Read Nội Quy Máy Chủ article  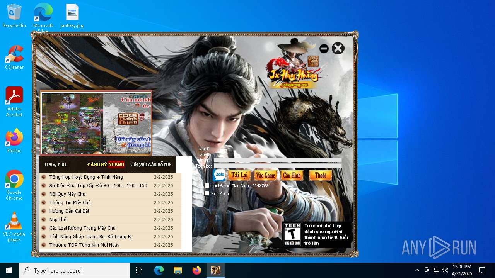[67, 194]
